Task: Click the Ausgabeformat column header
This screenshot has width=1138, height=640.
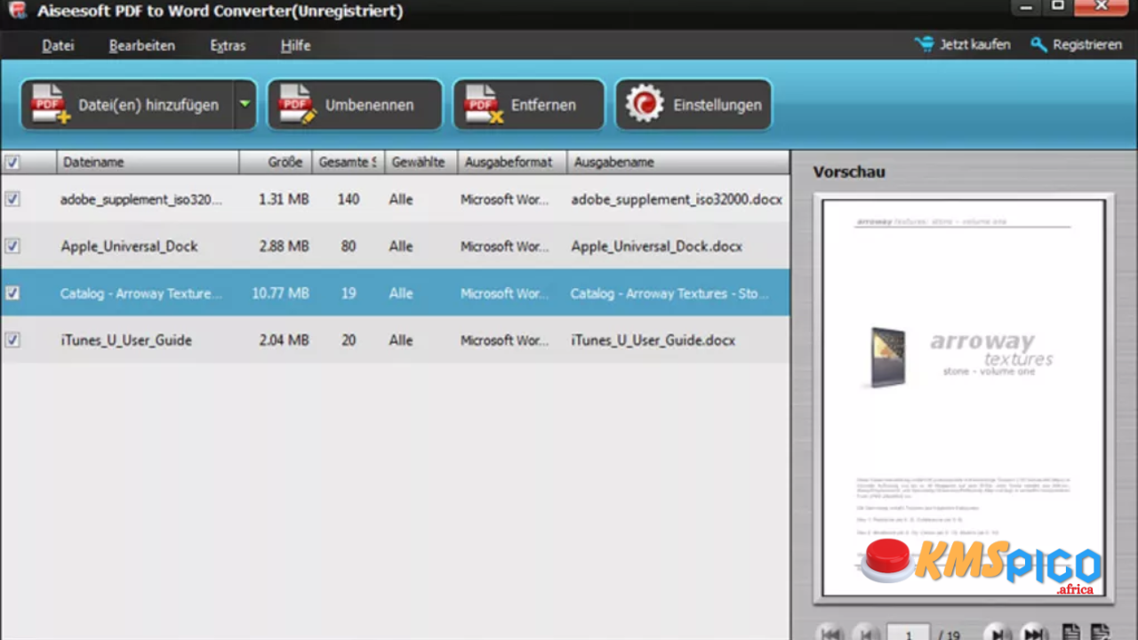Action: click(x=512, y=162)
